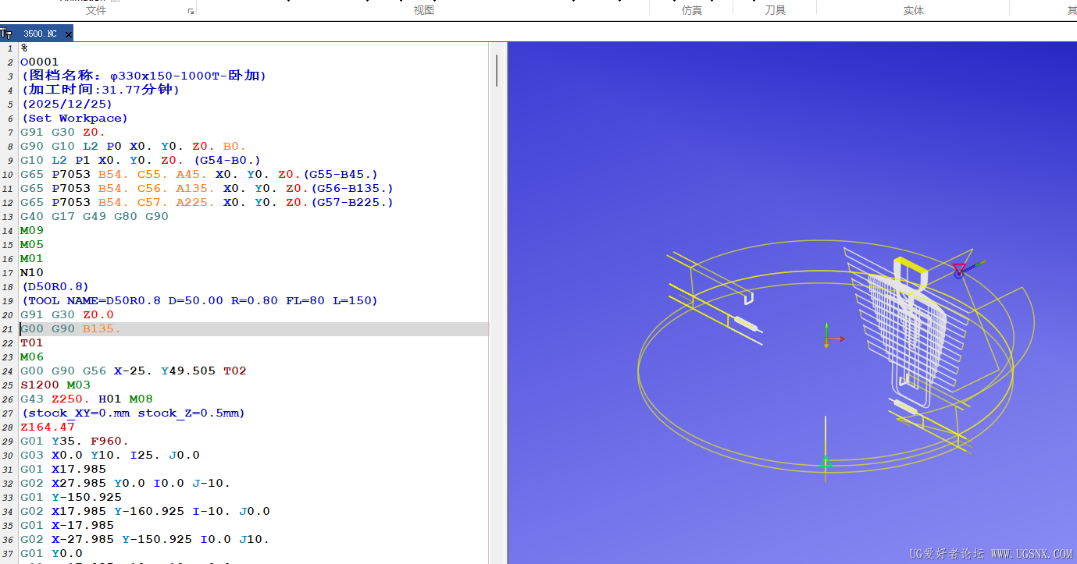The width and height of the screenshot is (1077, 564).
Task: Click the line ending with (G54-B0.)
Action: tap(141, 161)
